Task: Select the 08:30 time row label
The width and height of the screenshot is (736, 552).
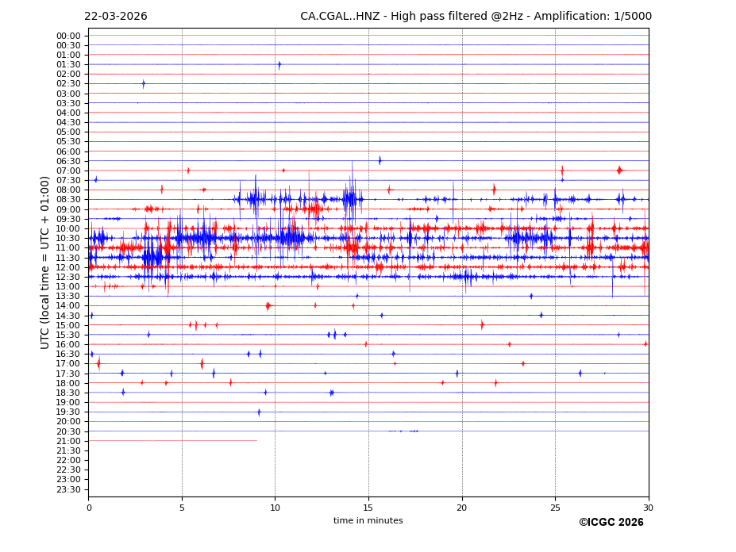Action: tap(68, 200)
